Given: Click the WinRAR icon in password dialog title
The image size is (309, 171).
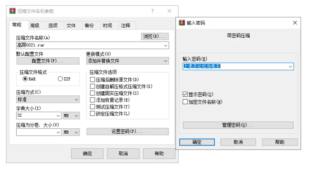Looking at the screenshot, I should point(182,23).
